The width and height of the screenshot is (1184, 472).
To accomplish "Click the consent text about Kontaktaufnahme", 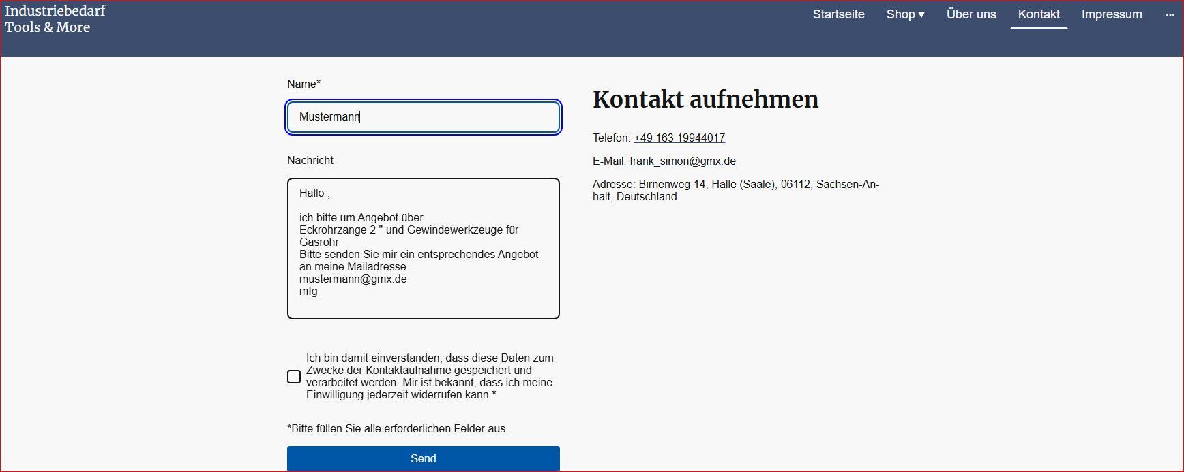I will [430, 376].
